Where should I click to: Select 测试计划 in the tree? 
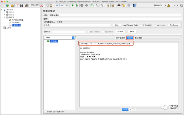coord(10,9)
